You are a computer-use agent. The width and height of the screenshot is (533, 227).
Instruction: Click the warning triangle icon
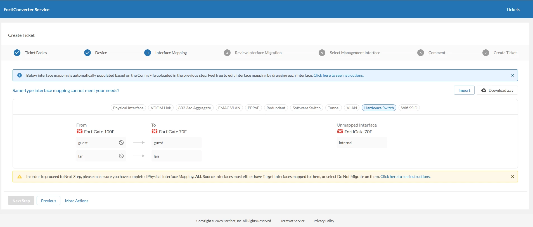(x=20, y=177)
